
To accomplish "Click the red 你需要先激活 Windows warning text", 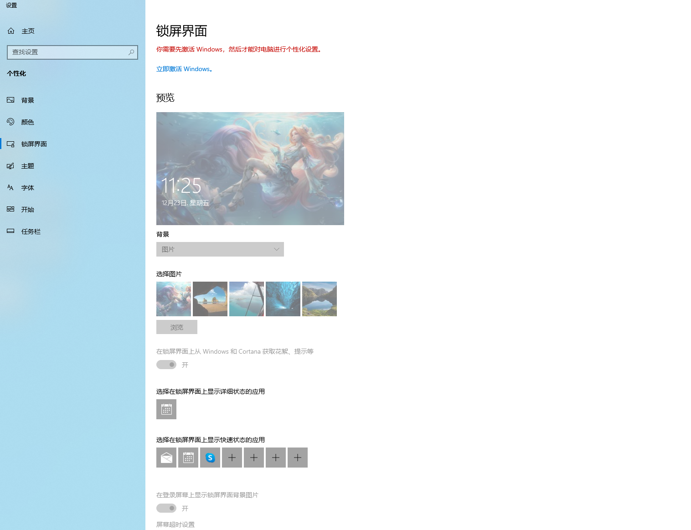I will coord(239,49).
